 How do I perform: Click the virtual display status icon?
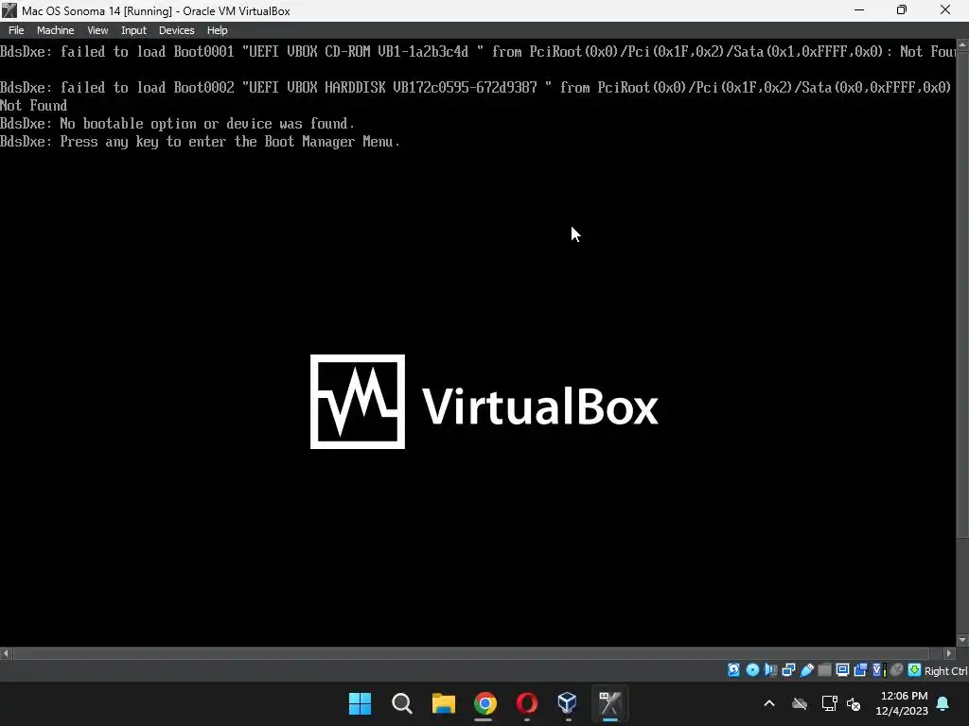842,670
